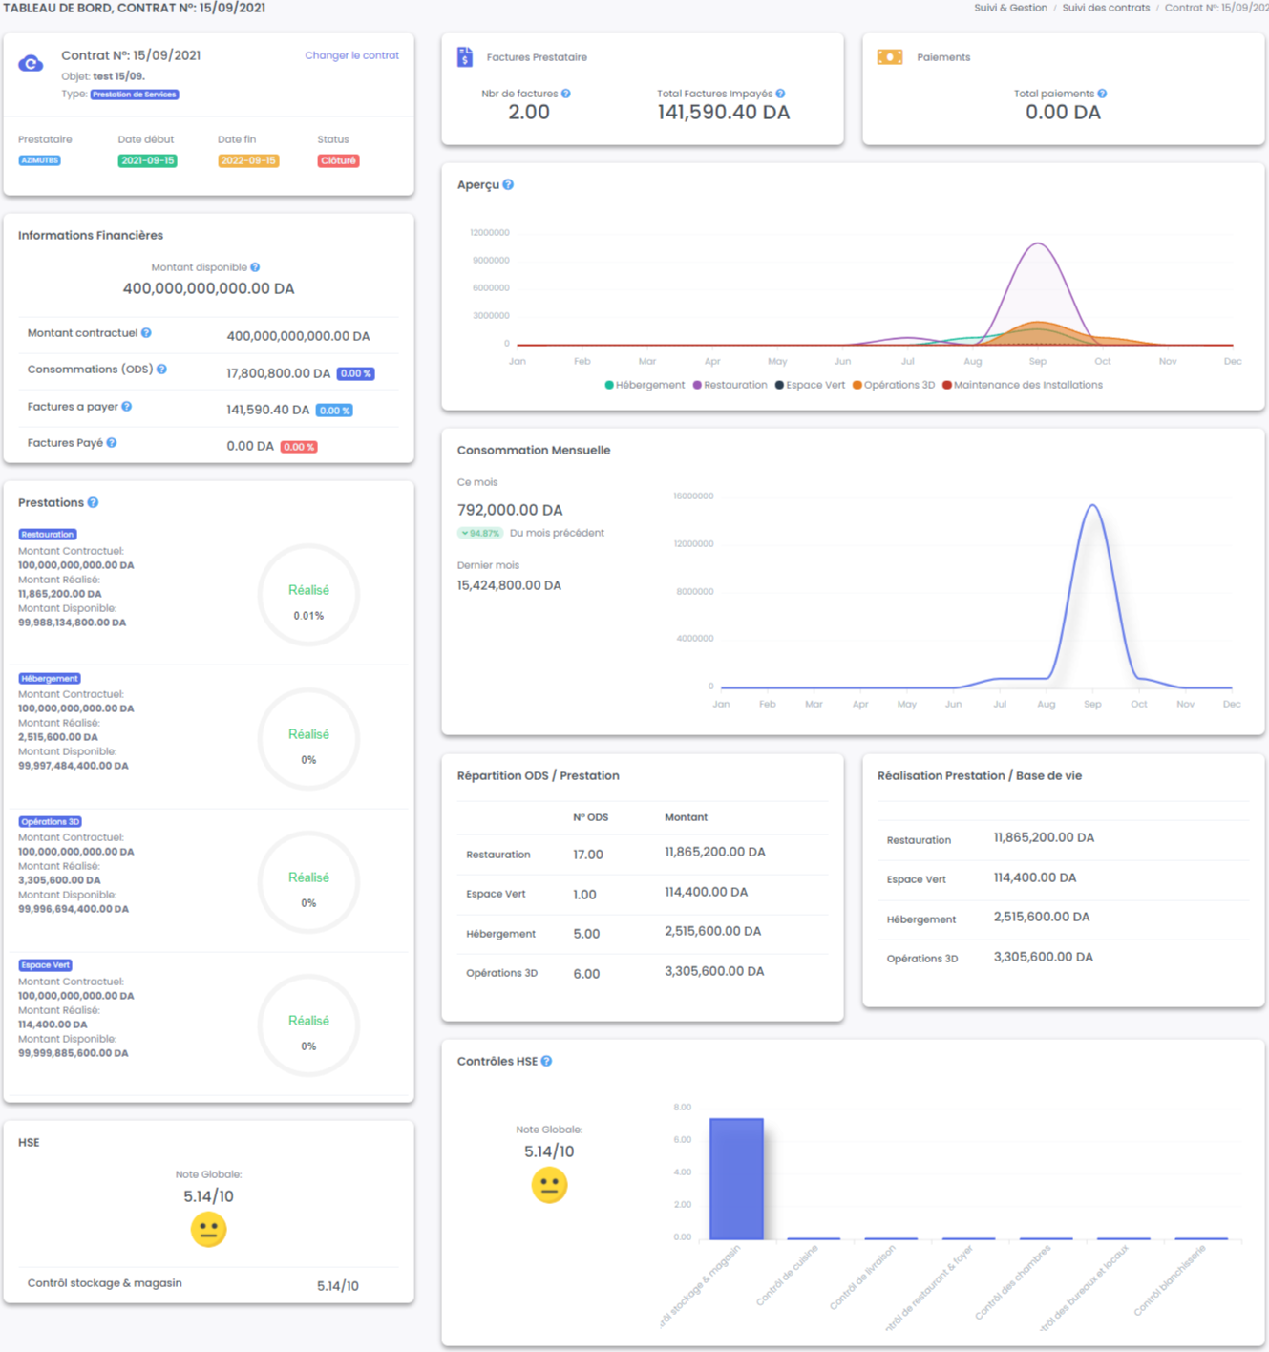The width and height of the screenshot is (1269, 1352).
Task: Click help icon next to Total Factures Impayés
Action: (x=781, y=94)
